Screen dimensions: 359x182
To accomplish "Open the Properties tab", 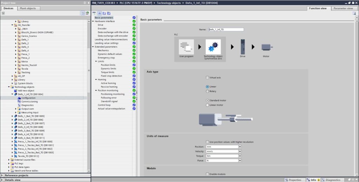I will (295, 180).
